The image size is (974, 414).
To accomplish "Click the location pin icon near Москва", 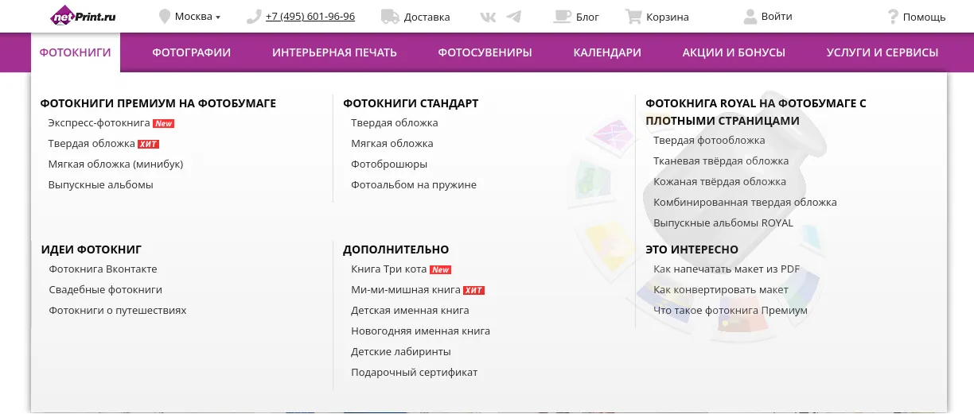I will click(166, 16).
